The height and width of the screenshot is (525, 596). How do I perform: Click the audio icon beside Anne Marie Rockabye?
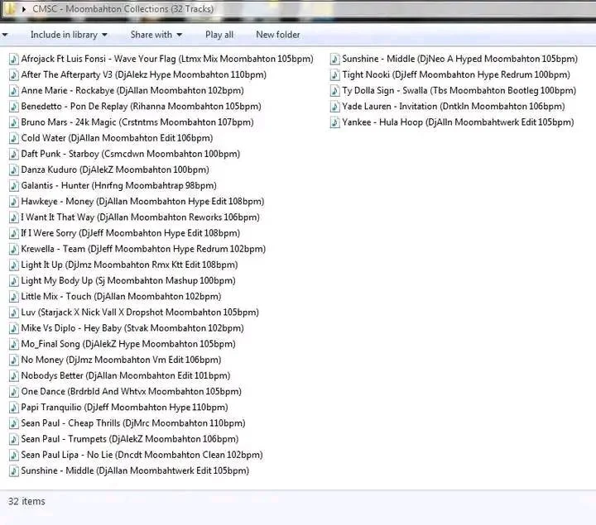[14, 91]
